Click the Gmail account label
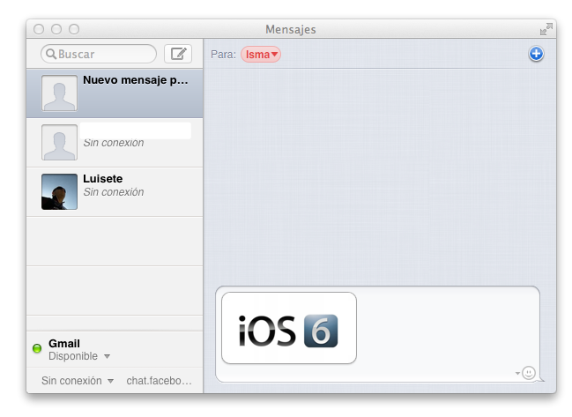Image resolution: width=572 pixels, height=417 pixels. (x=64, y=343)
